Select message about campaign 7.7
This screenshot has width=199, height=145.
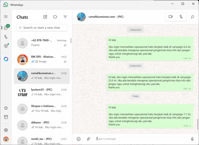coord(150,116)
